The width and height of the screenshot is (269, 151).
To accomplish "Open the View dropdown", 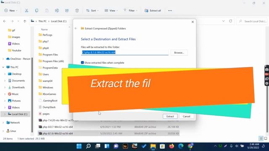I will tap(111, 10).
